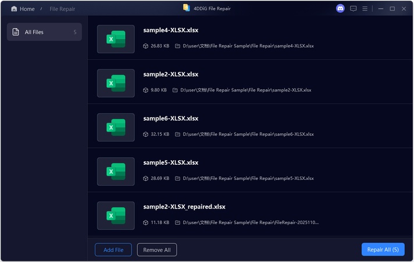414x262 pixels.
Task: Click Excel thumbnail for sample6-XLSX.xlsx
Action: click(x=116, y=128)
